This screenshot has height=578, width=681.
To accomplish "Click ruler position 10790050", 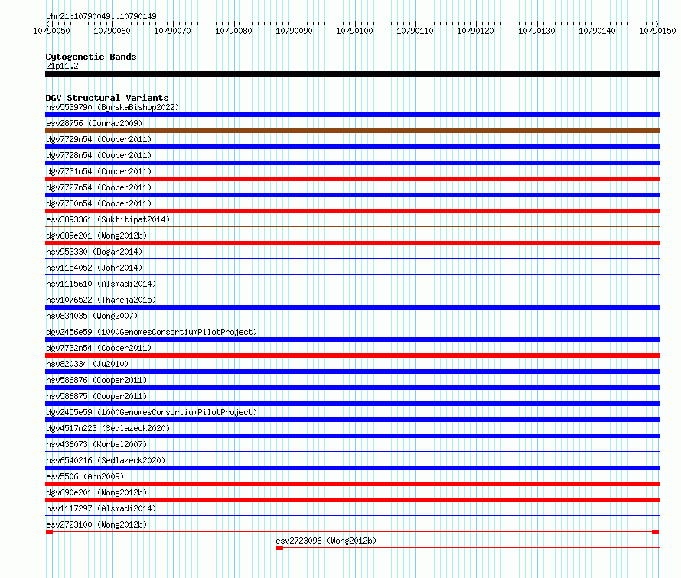I will tap(51, 31).
